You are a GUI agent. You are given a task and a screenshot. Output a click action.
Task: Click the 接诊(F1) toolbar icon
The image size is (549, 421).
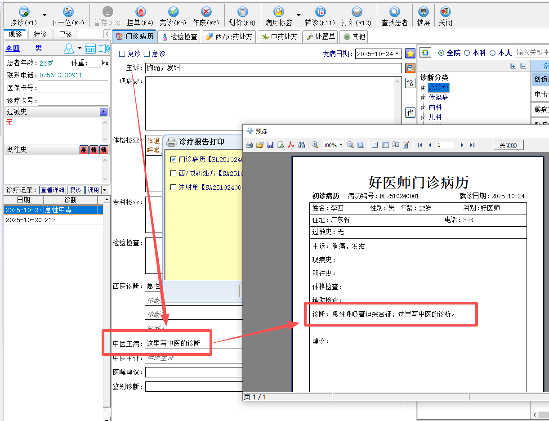(x=24, y=12)
